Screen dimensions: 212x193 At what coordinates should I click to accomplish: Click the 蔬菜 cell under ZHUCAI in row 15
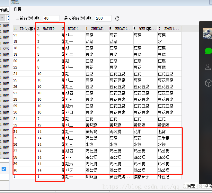(97, 41)
